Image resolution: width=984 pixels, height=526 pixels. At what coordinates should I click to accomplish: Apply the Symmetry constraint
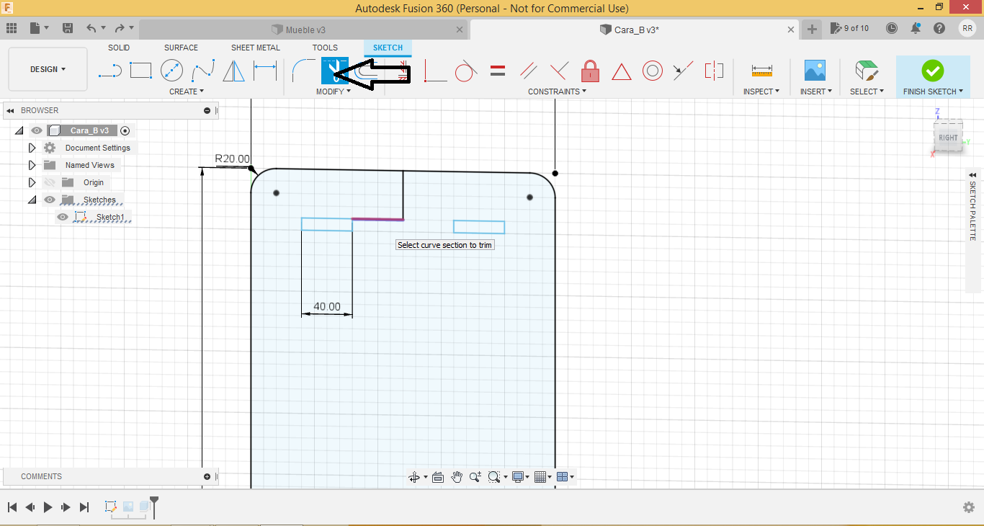[714, 71]
